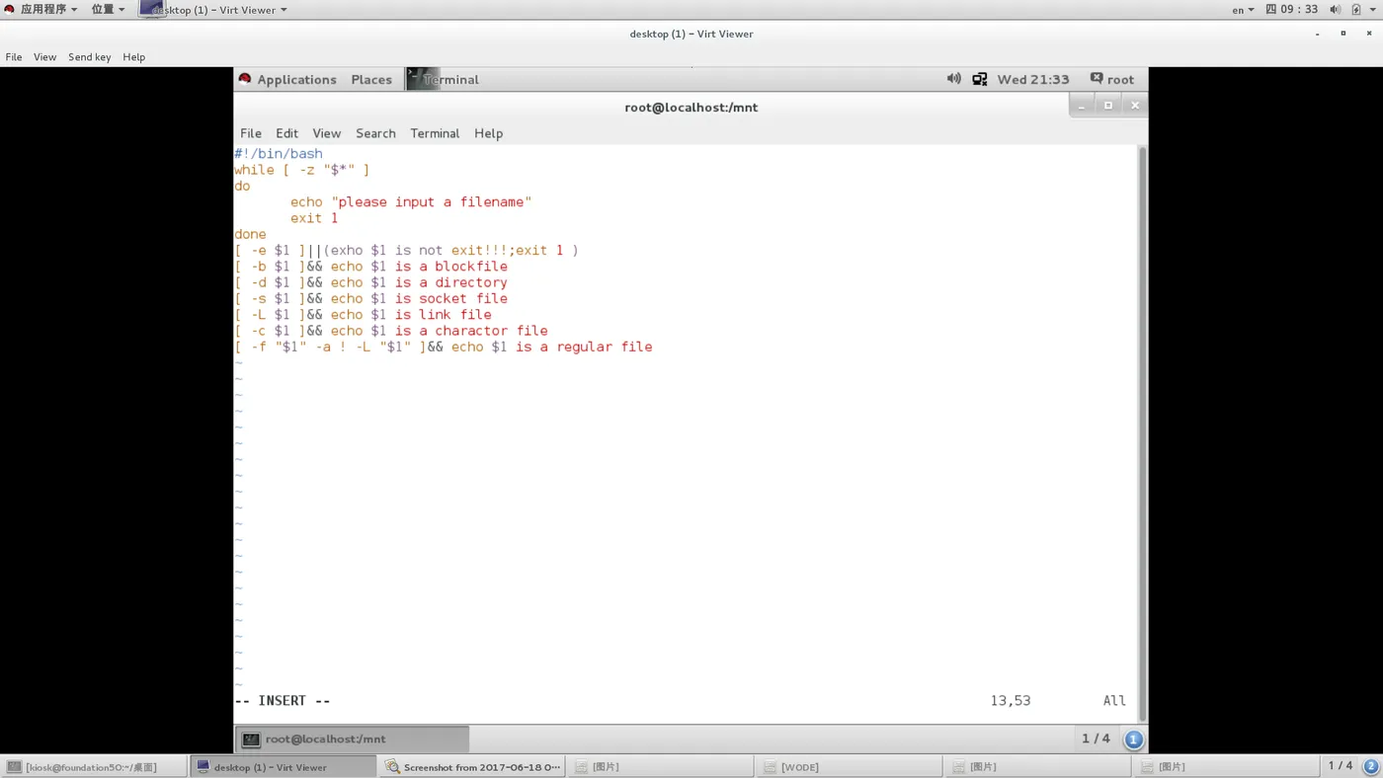Click the guest panel volume icon
Screen dimensions: 1383x778
(953, 79)
